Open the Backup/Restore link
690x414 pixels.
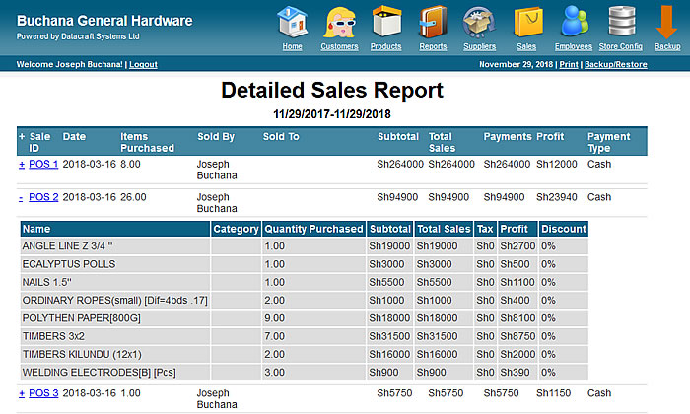616,65
